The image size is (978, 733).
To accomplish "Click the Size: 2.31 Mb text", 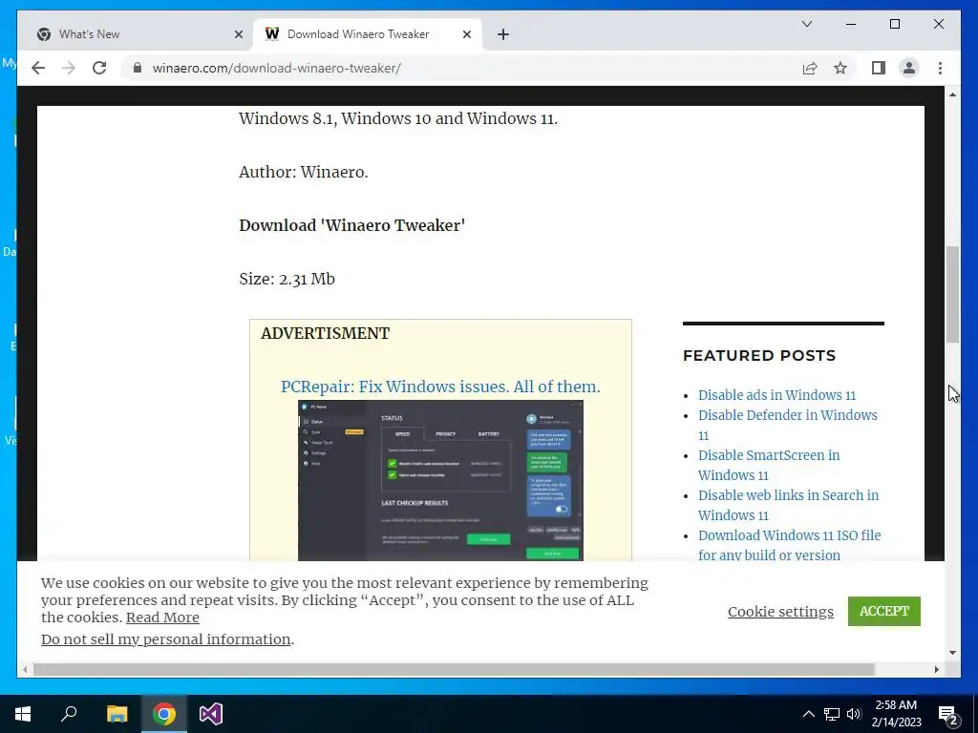I will [287, 279].
